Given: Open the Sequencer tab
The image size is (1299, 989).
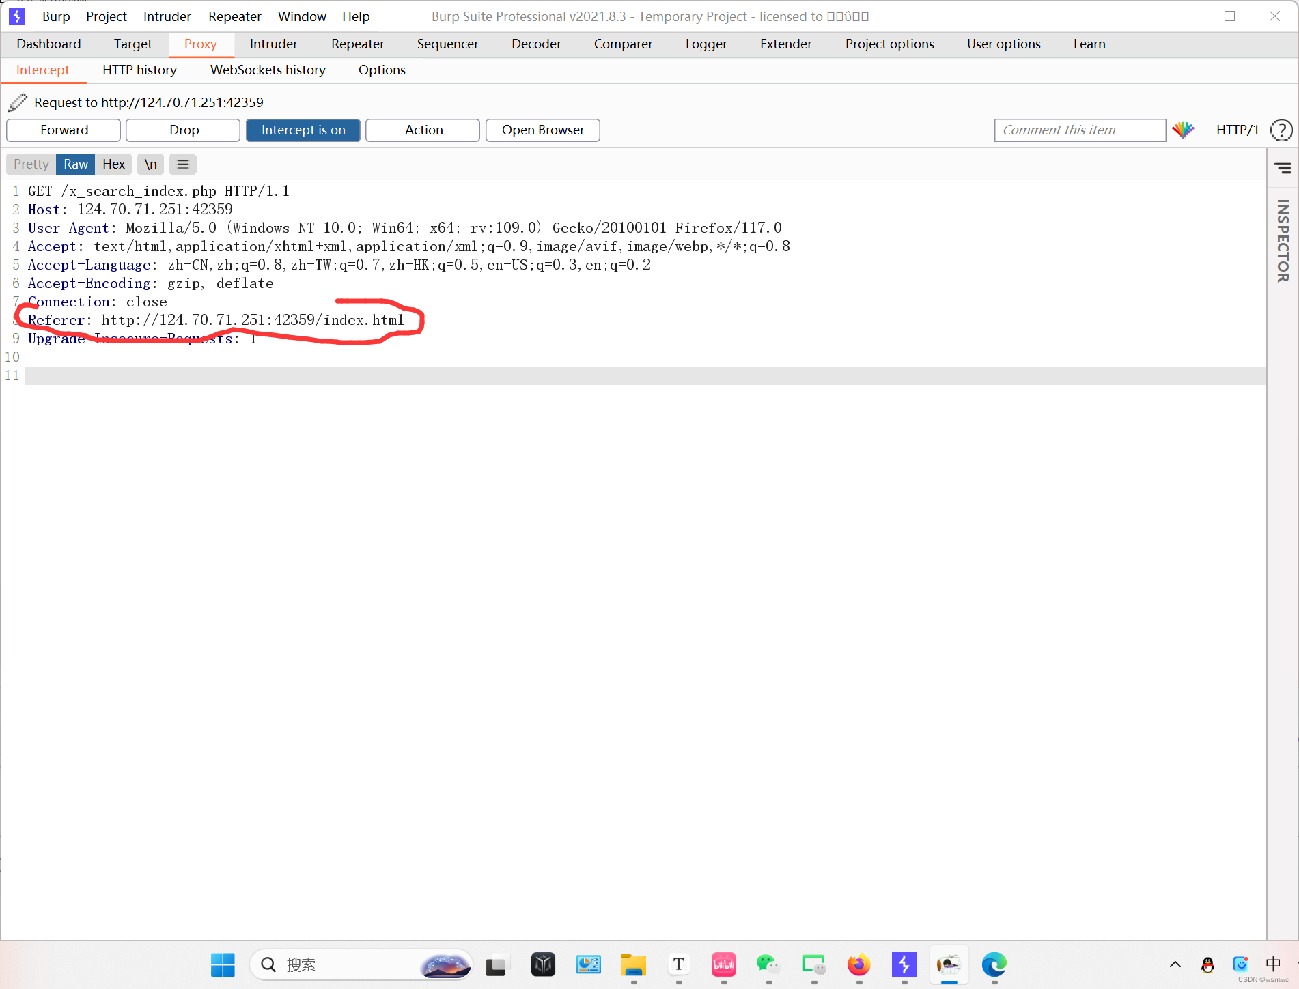Looking at the screenshot, I should pyautogui.click(x=448, y=44).
